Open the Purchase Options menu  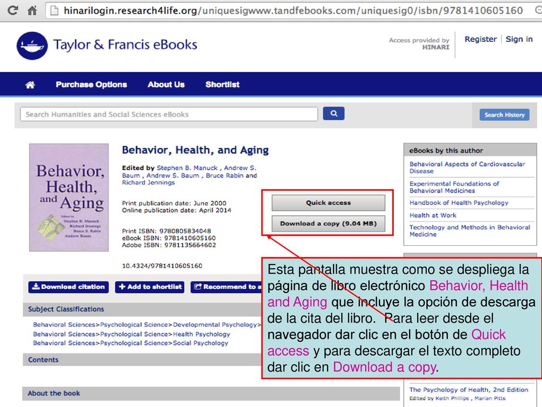tap(91, 84)
